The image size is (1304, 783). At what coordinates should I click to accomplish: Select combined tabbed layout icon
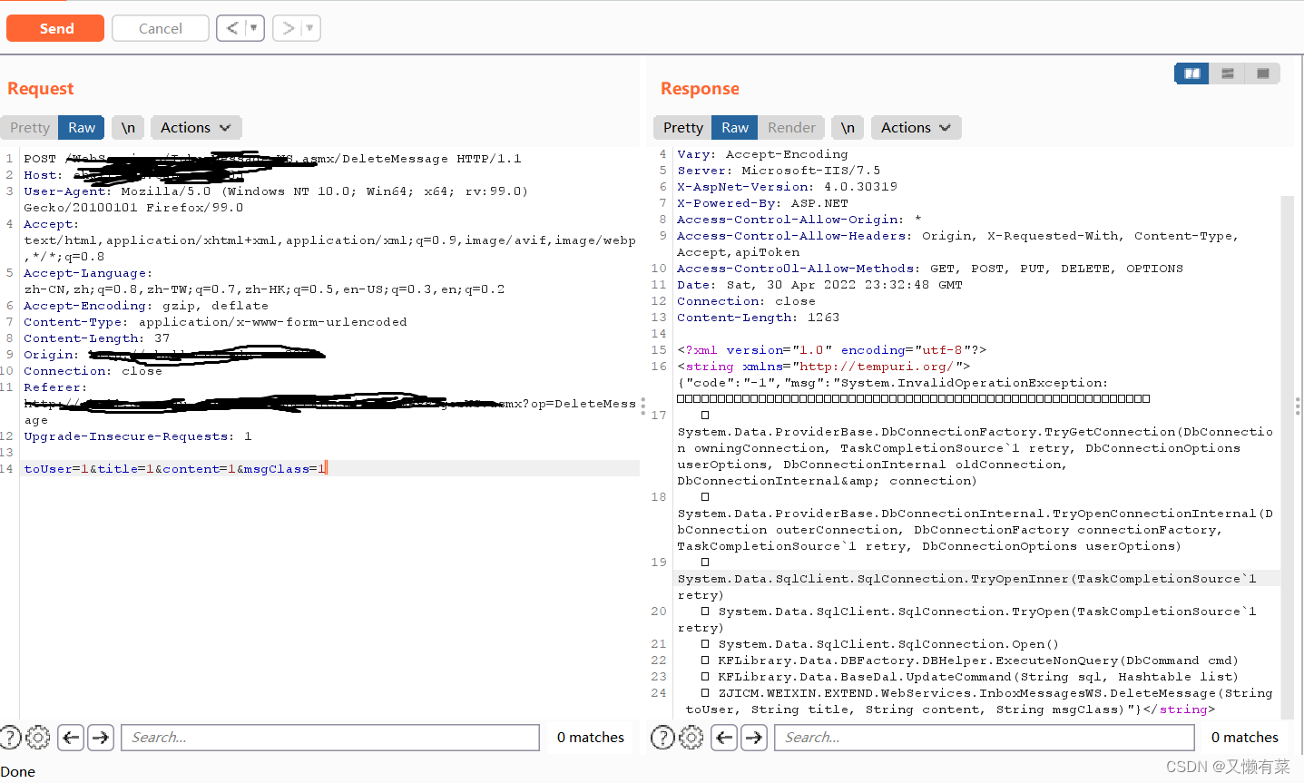click(1262, 73)
